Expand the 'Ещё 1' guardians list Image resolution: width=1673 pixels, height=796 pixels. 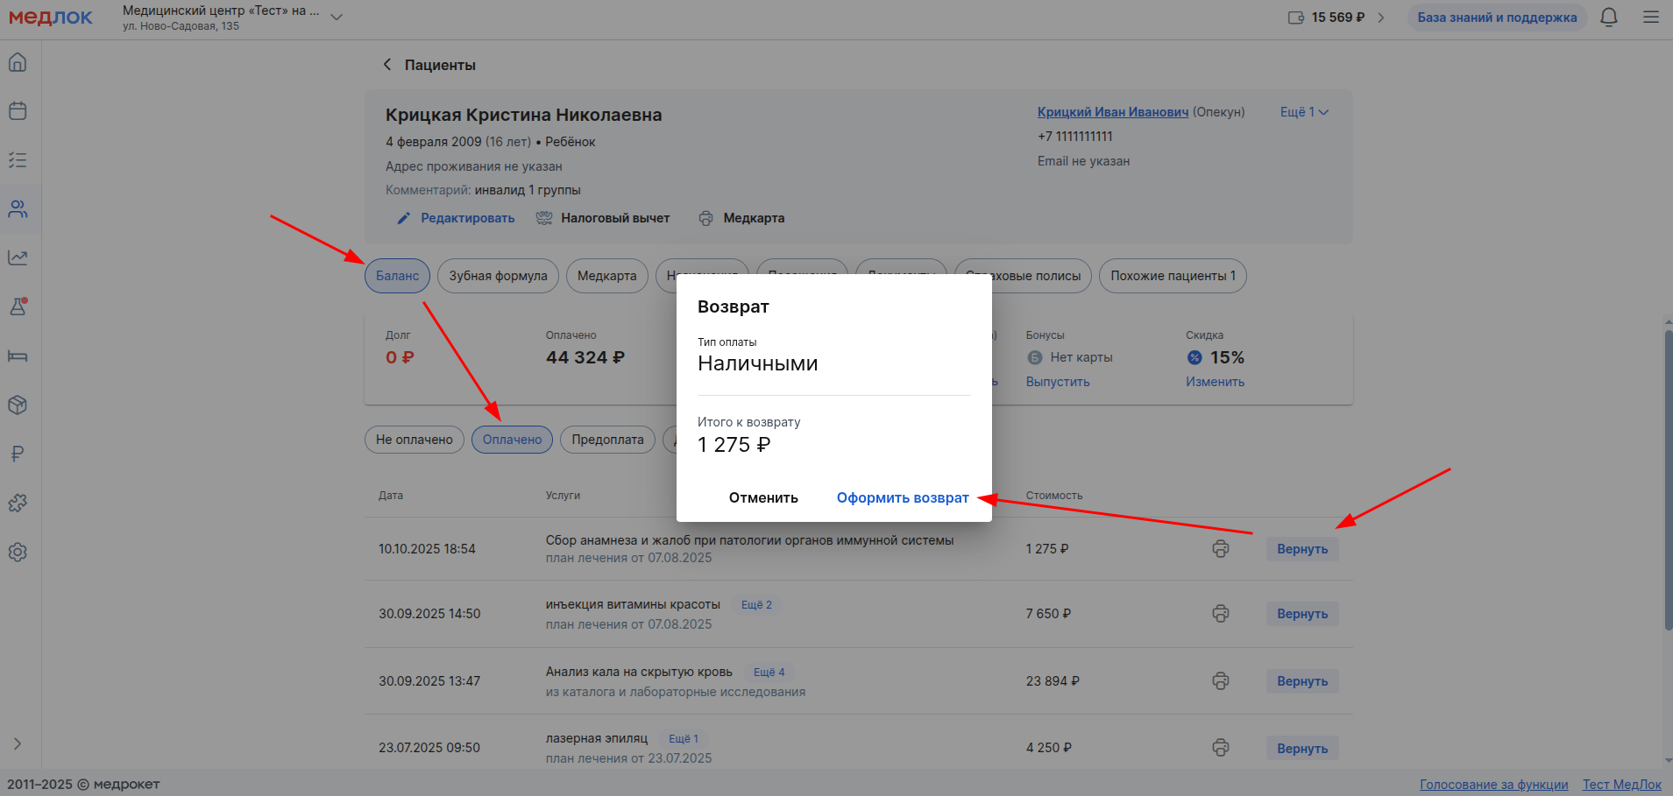(x=1304, y=112)
